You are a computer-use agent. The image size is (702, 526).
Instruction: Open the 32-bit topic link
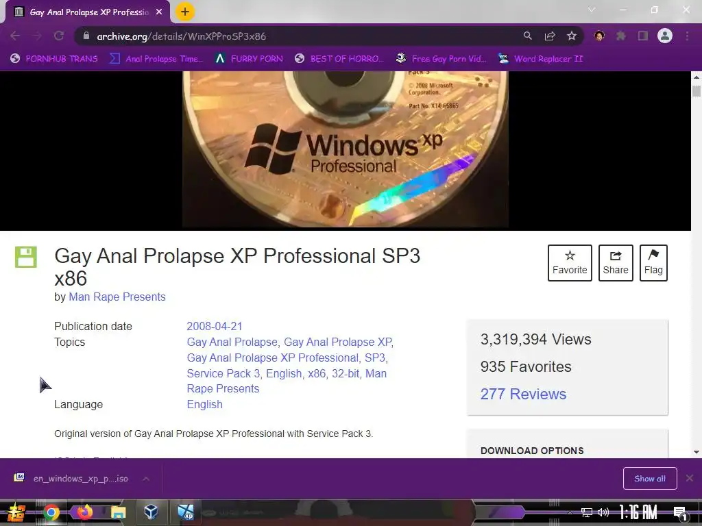pos(346,373)
